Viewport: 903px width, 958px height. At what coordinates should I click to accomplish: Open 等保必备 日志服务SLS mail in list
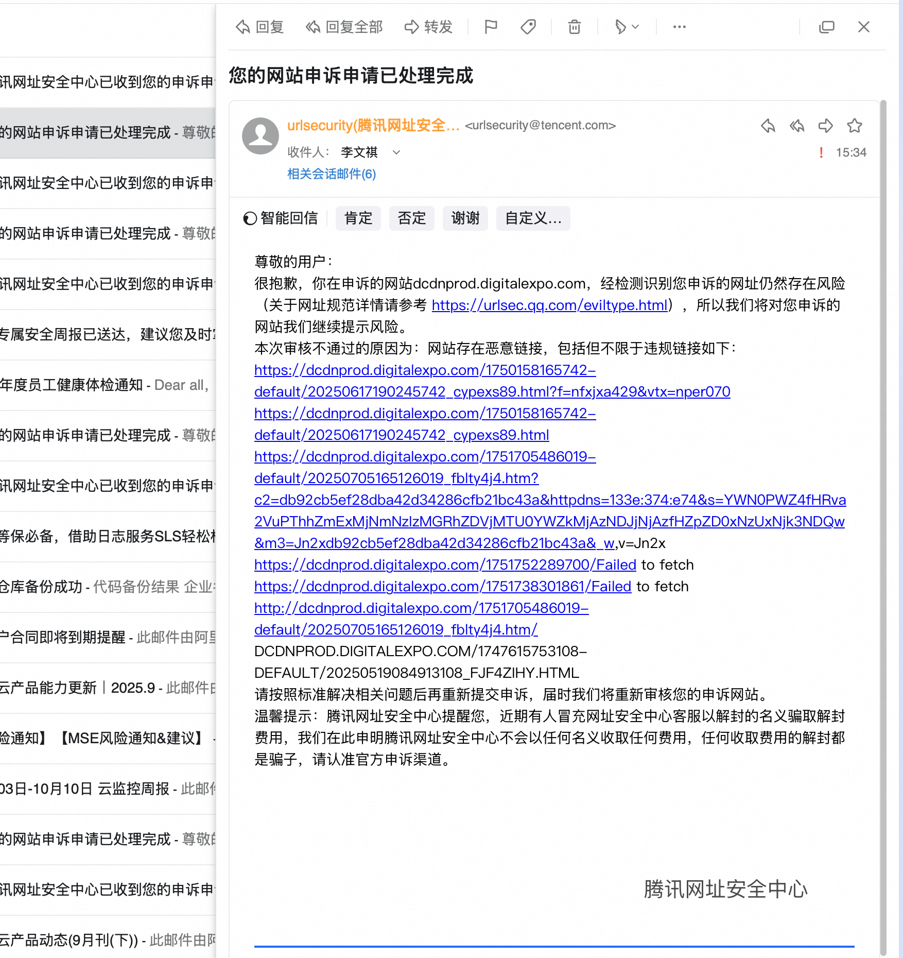pos(108,537)
